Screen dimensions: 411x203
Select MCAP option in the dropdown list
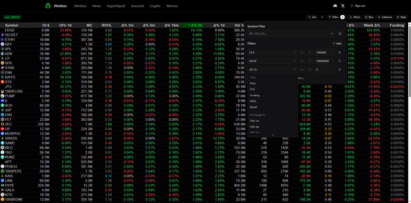point(273,107)
